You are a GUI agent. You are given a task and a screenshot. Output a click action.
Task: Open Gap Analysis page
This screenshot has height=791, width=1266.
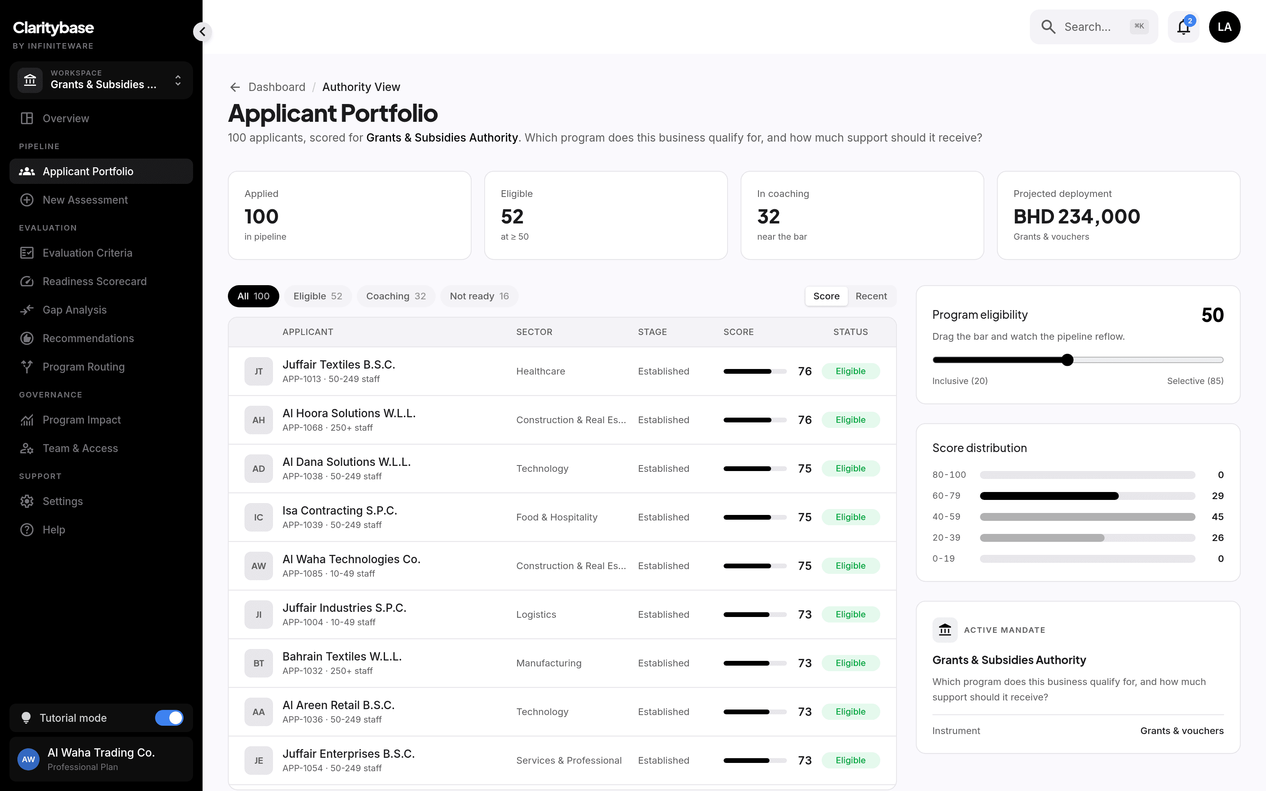pos(101,310)
